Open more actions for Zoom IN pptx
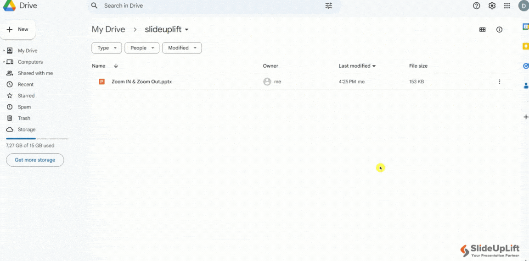Viewport: 529px width, 261px height. click(x=499, y=82)
